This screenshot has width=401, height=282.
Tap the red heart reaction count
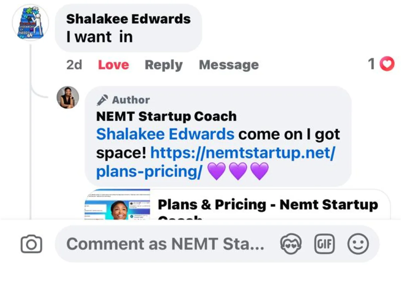(x=381, y=64)
